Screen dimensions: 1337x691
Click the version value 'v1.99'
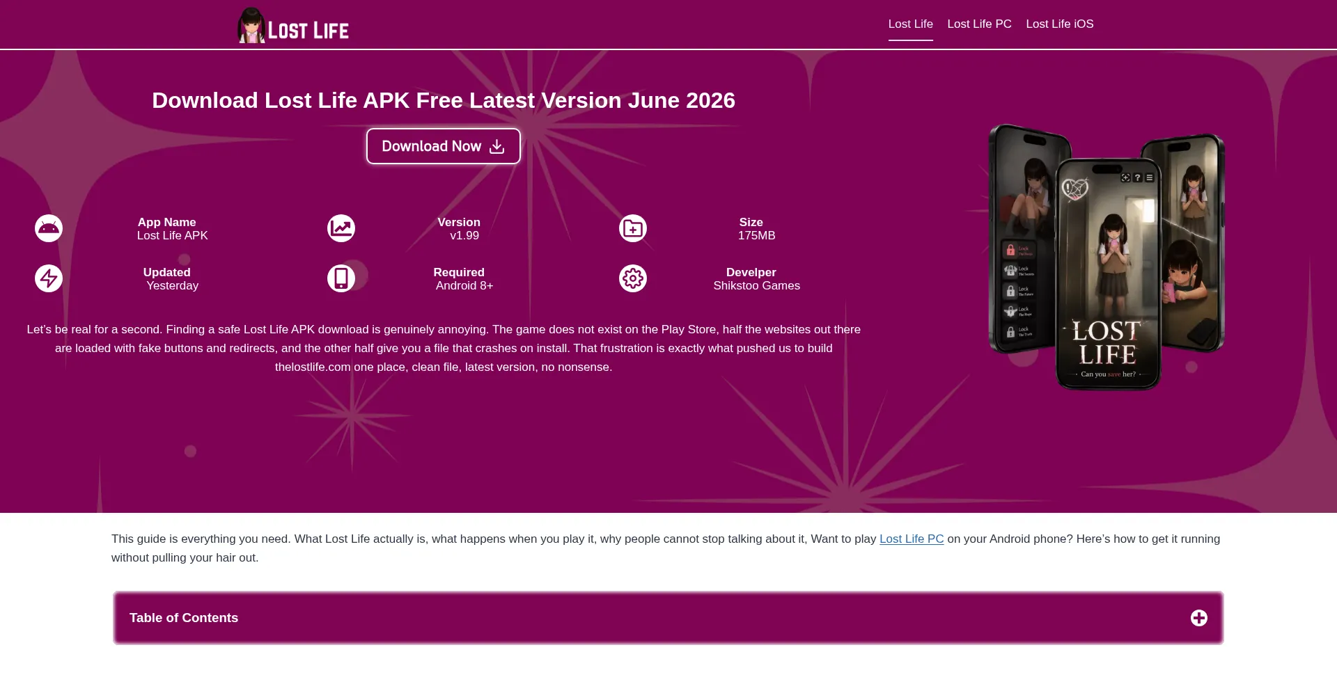464,235
